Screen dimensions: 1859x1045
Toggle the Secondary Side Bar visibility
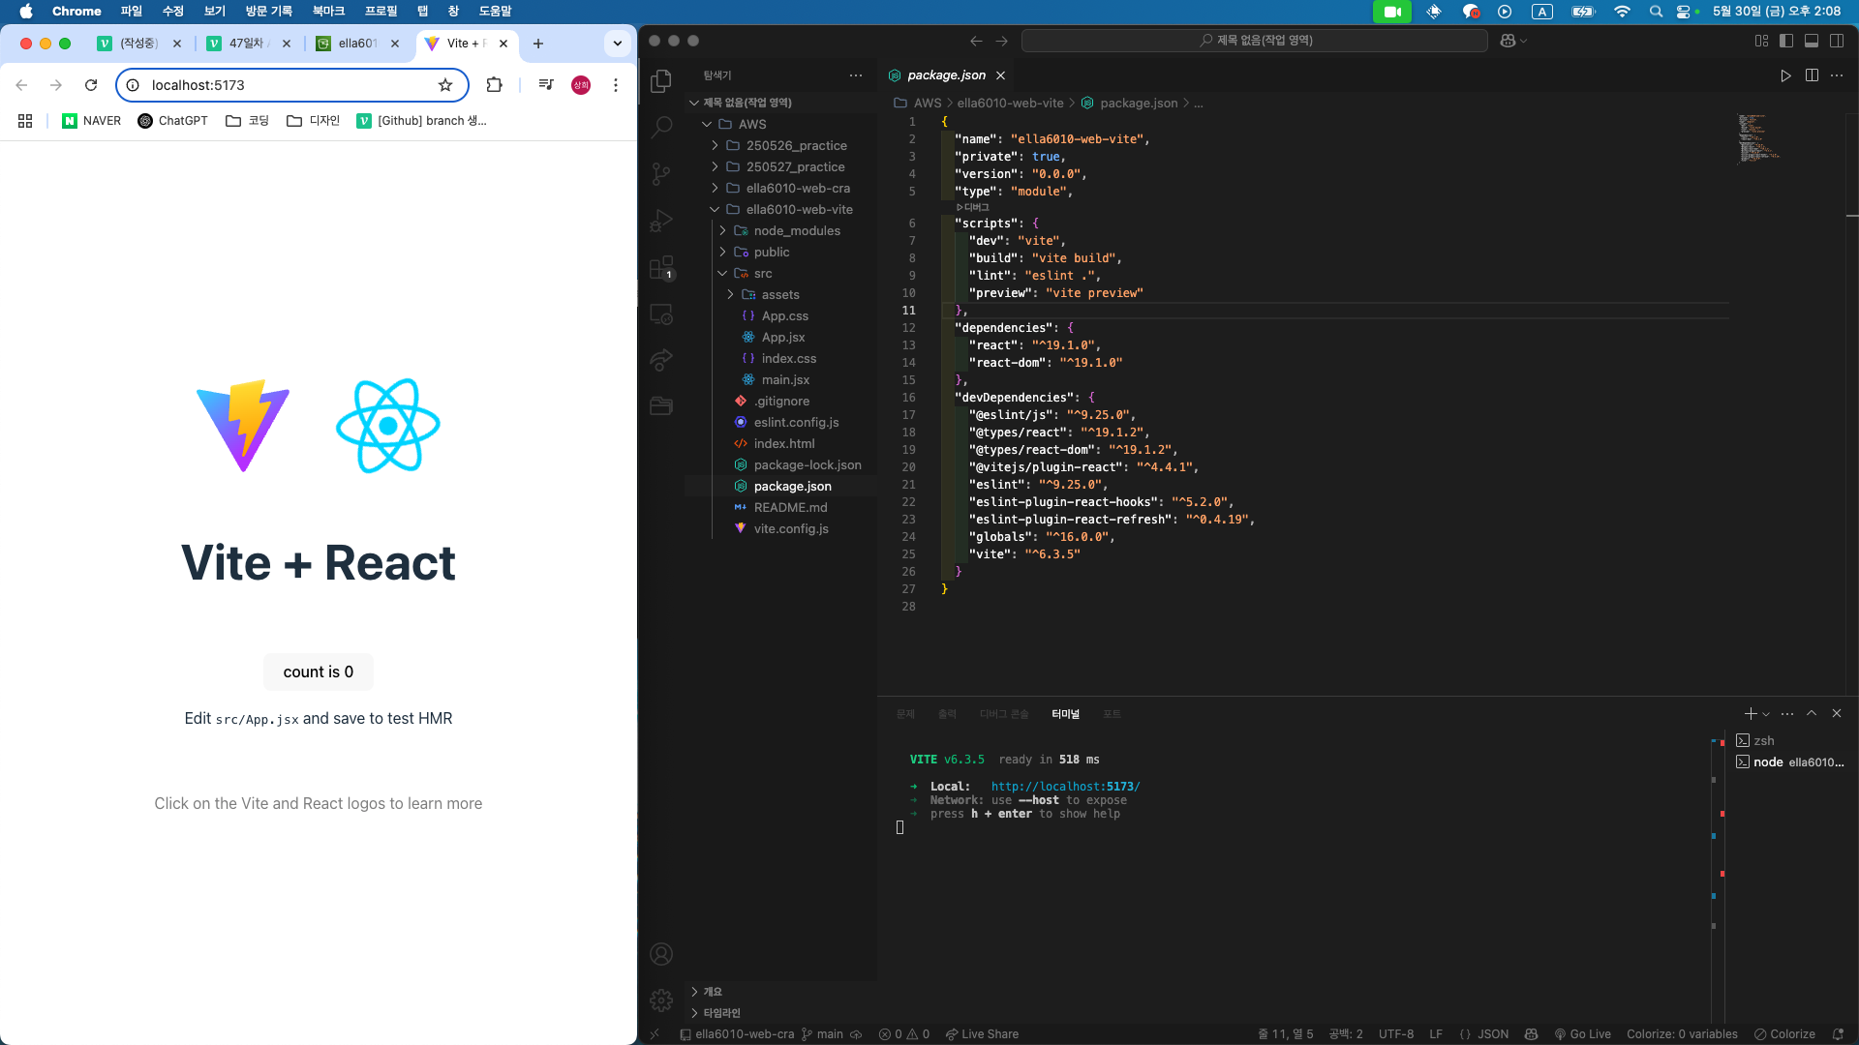tap(1837, 41)
